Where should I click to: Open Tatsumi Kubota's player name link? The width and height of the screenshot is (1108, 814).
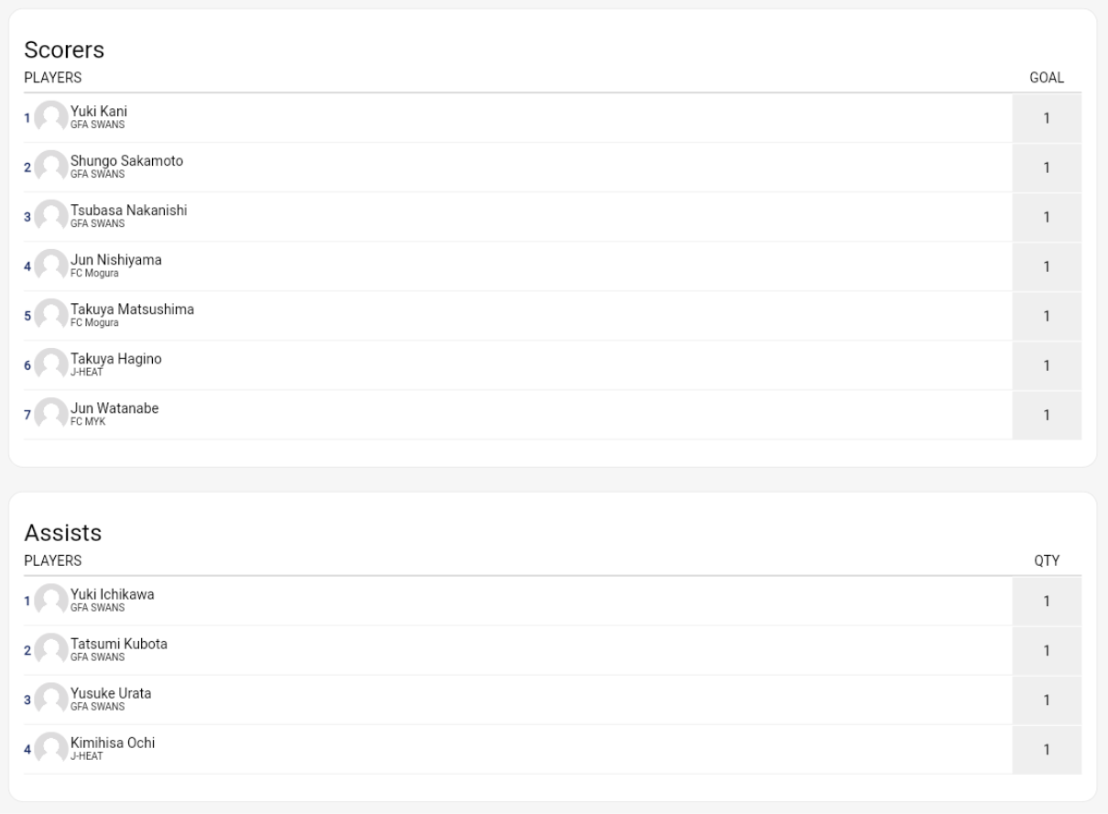[119, 644]
